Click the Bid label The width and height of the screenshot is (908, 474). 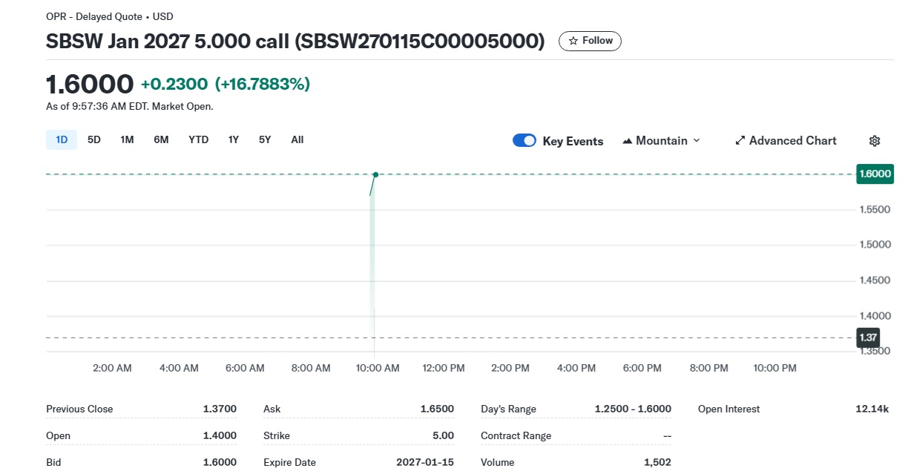[53, 462]
